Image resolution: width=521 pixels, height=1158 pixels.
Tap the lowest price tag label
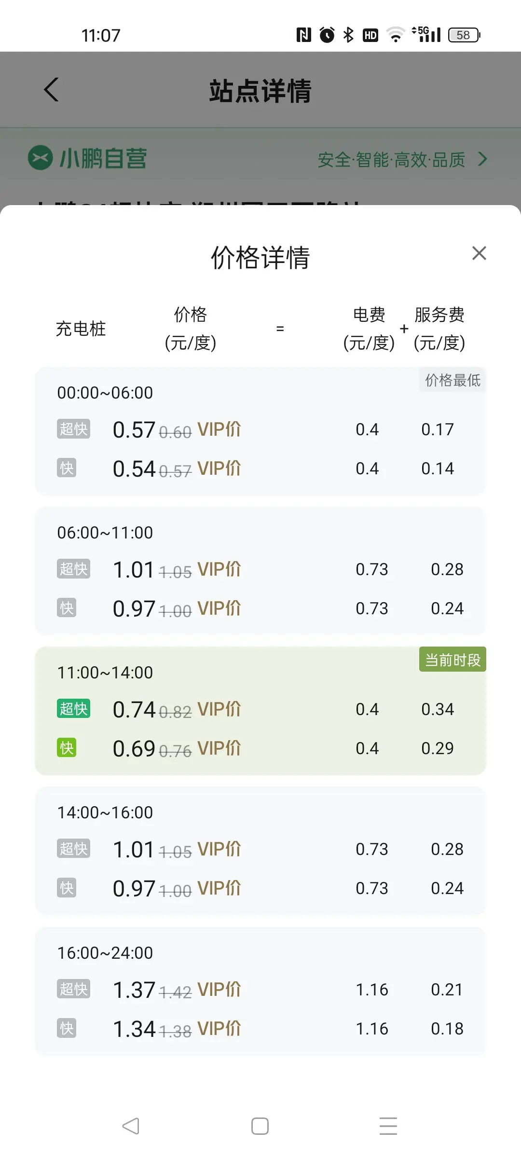pyautogui.click(x=452, y=380)
